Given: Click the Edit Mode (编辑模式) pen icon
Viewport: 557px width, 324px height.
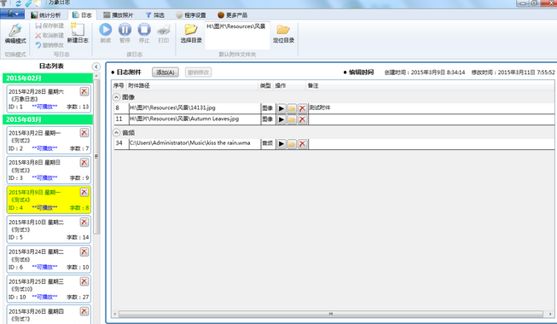Looking at the screenshot, I should pos(15,30).
